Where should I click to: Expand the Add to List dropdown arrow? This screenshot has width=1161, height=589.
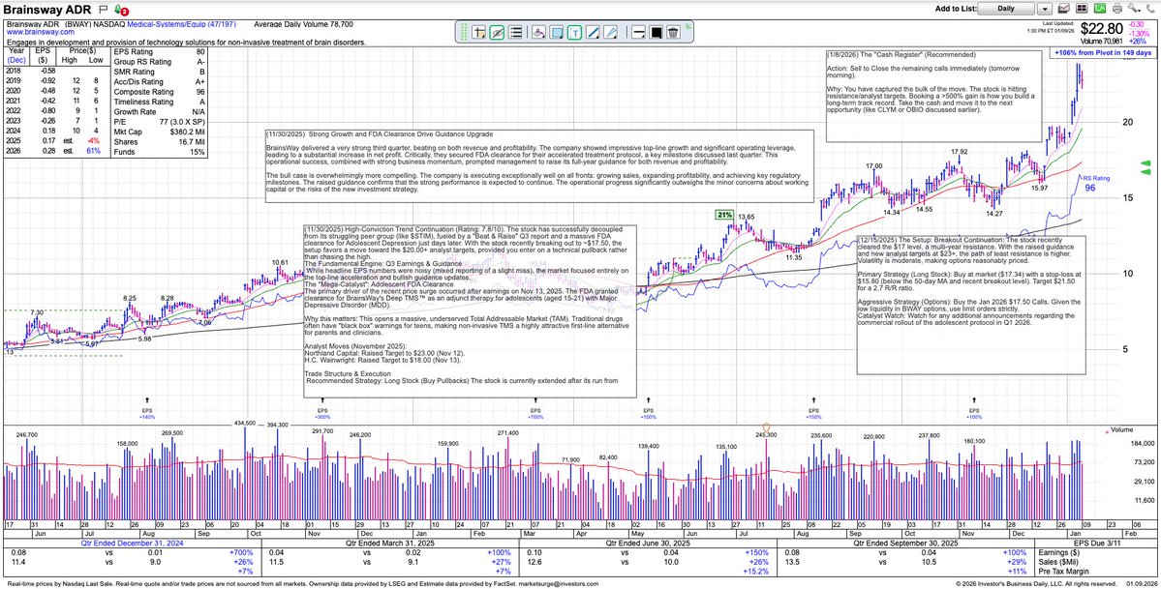point(1044,9)
